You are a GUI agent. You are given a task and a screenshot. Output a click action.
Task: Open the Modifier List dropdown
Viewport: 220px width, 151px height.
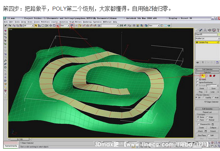coord(208,39)
